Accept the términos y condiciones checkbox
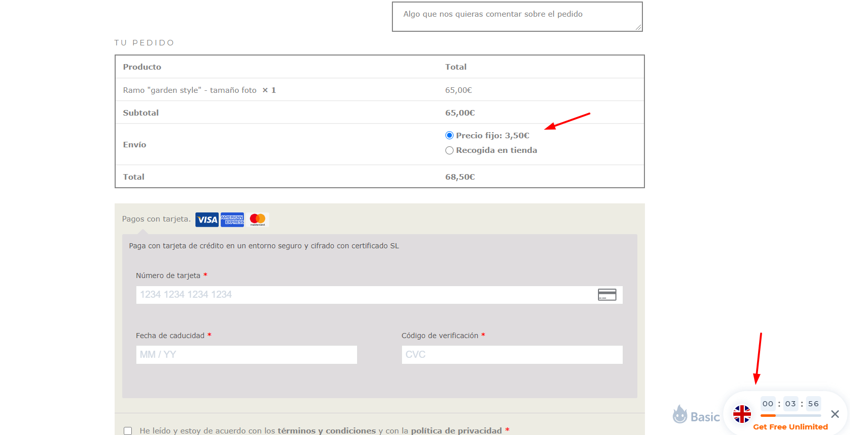 [128, 431]
